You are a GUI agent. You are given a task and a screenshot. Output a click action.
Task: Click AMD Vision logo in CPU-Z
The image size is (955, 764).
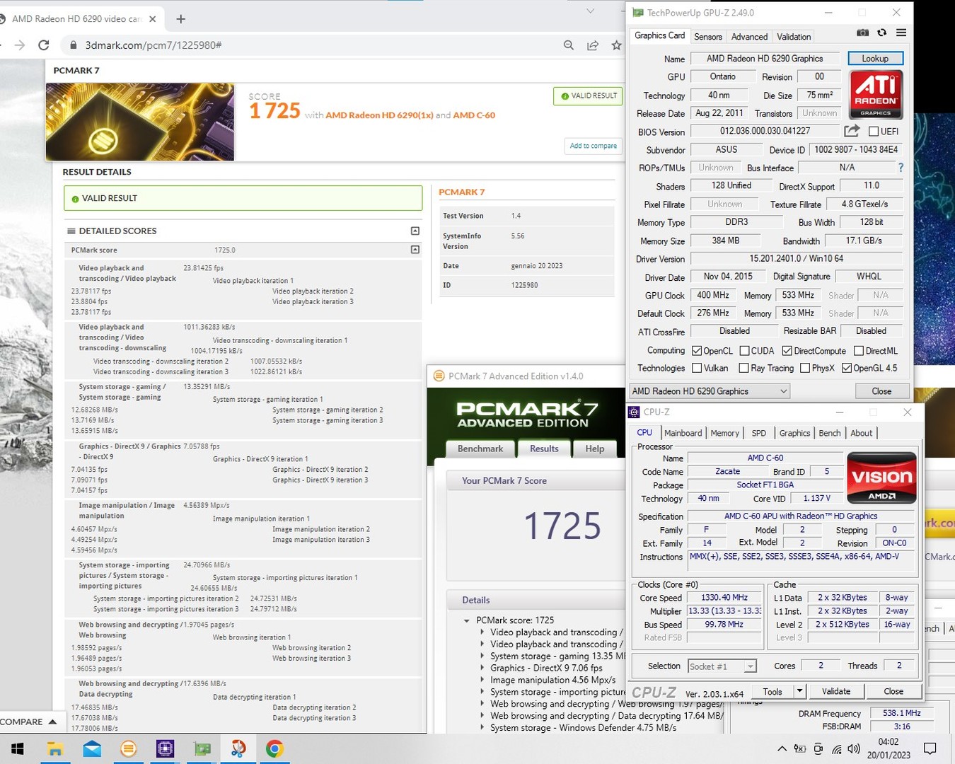pos(881,477)
